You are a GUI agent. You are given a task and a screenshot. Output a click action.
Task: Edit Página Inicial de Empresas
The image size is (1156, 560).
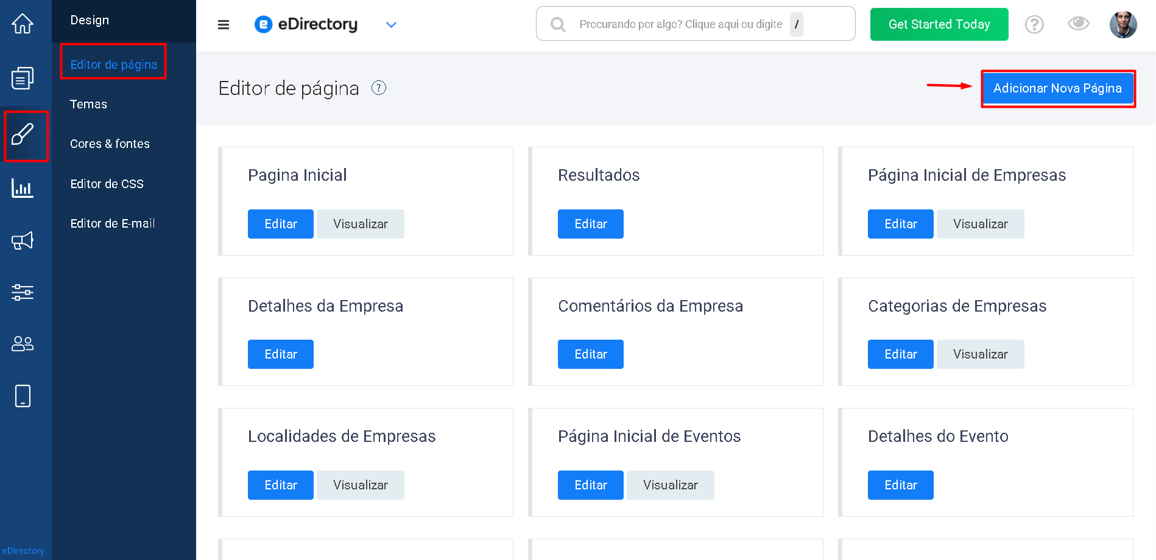[x=901, y=224]
